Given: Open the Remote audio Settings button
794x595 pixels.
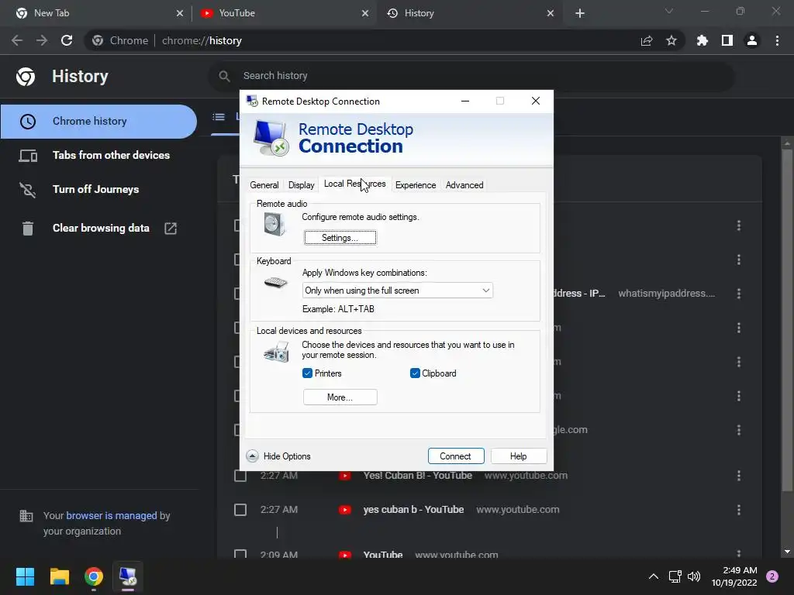Looking at the screenshot, I should [x=340, y=238].
